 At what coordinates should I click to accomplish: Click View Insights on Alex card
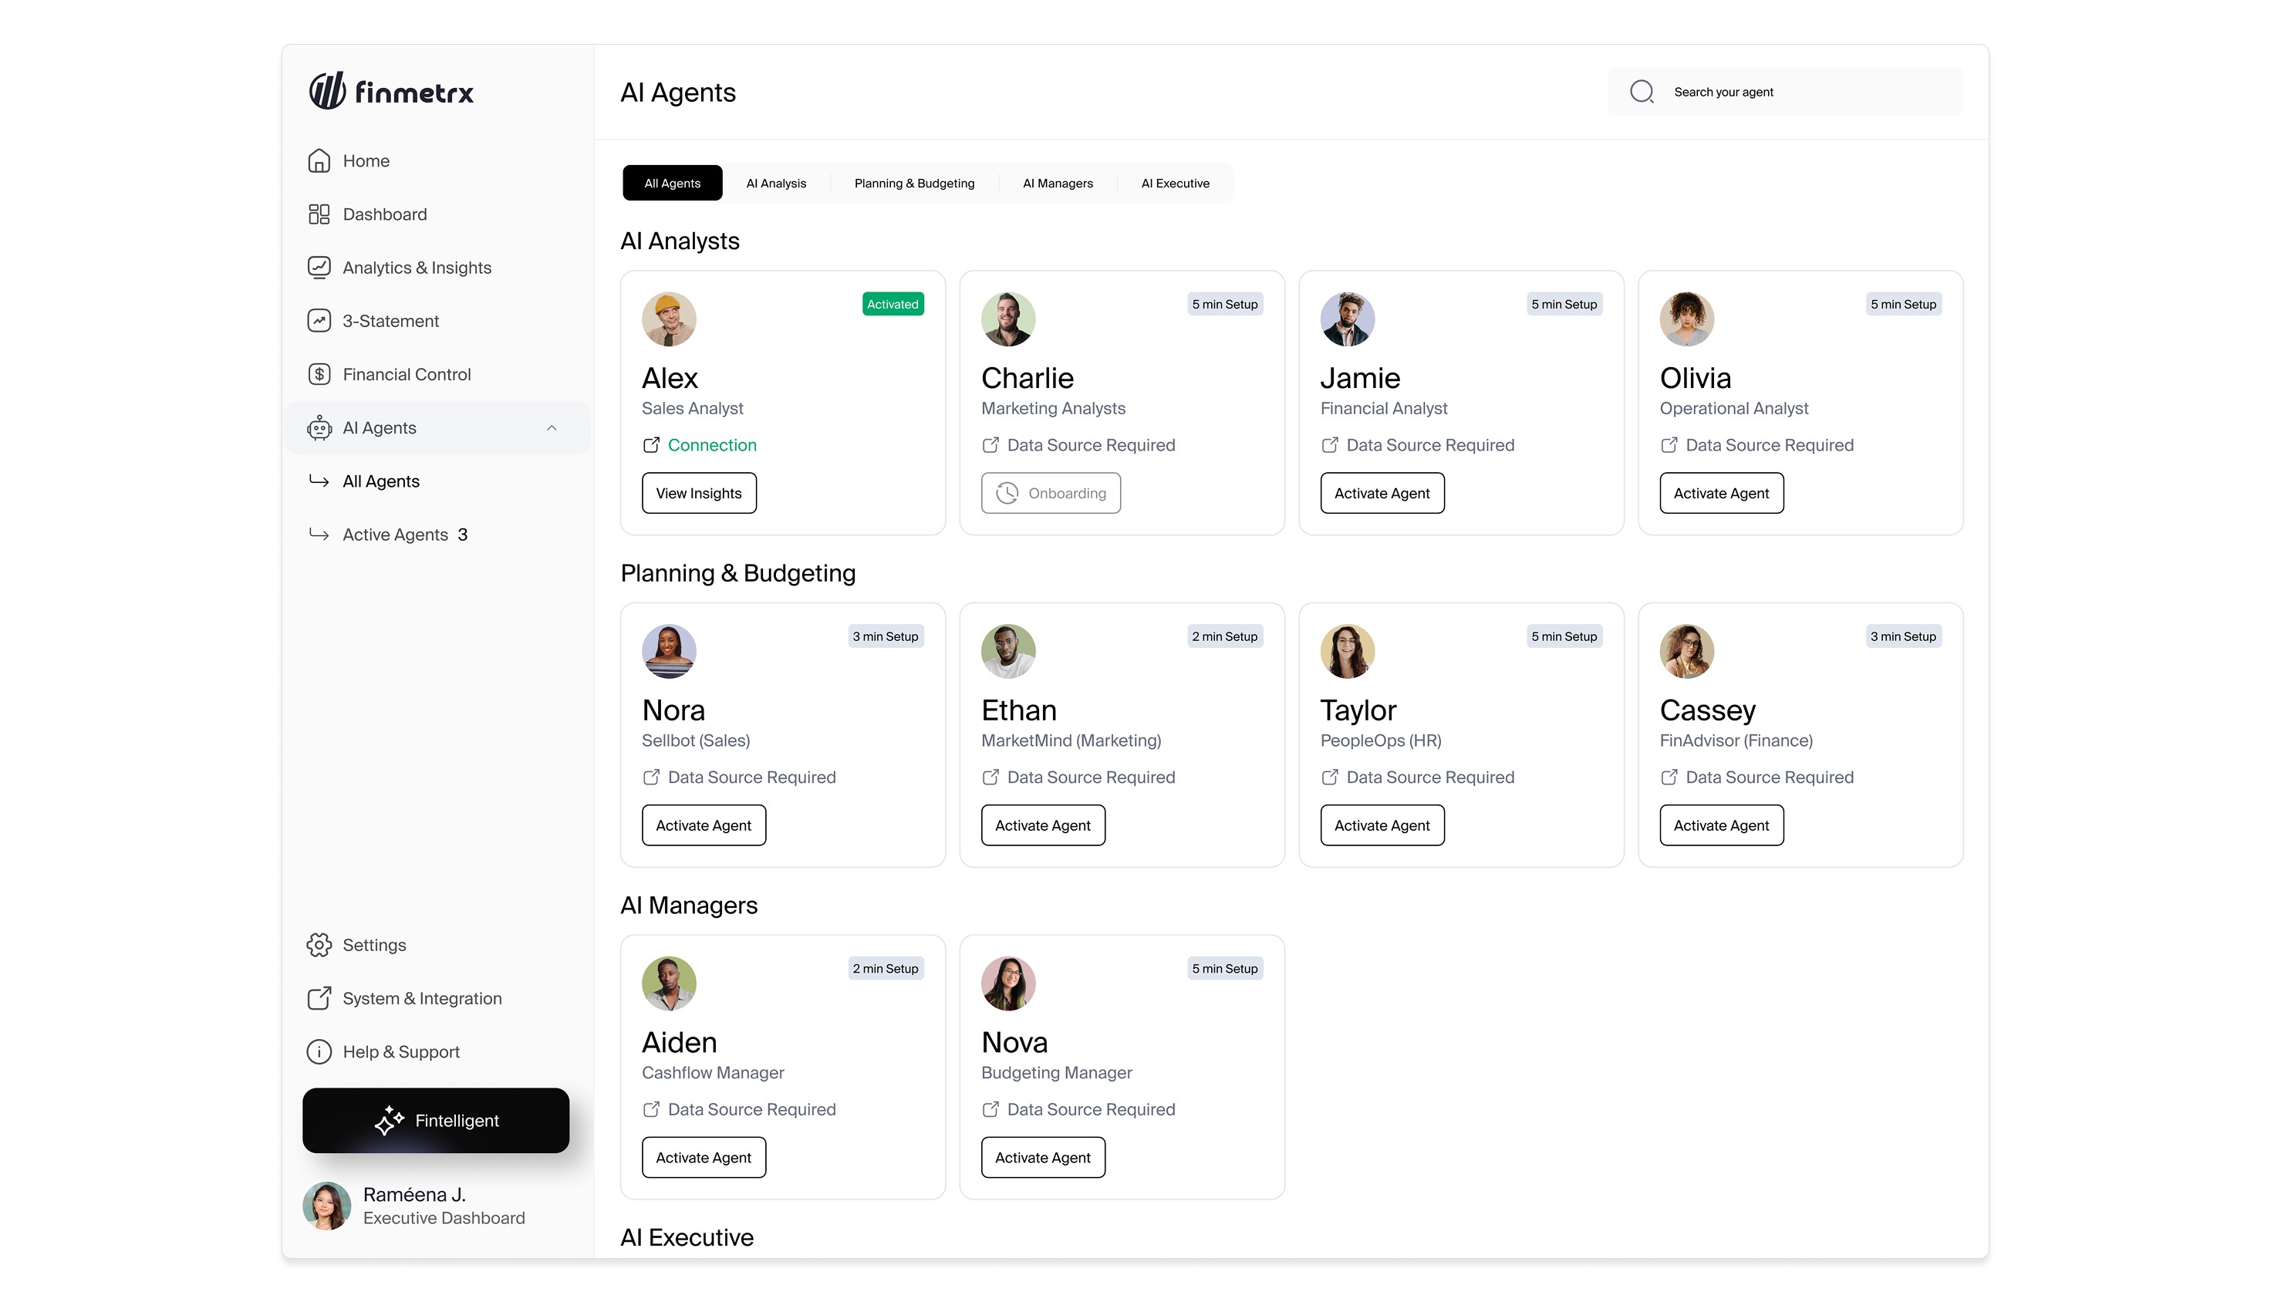(x=698, y=494)
